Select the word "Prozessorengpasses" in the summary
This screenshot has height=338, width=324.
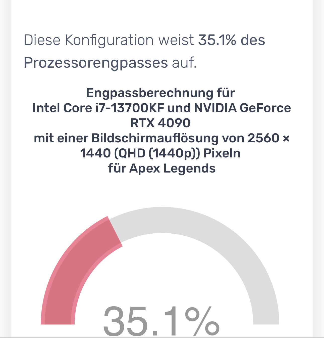(x=96, y=63)
